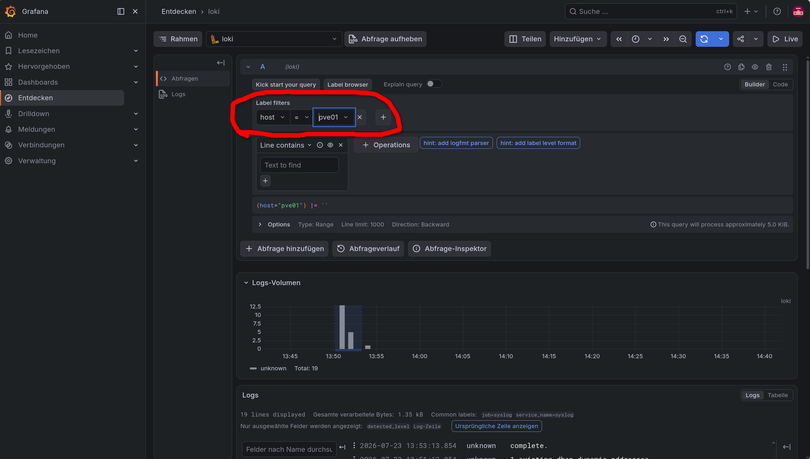Open the Hinzufügen dropdown
The height and width of the screenshot is (459, 810).
578,39
